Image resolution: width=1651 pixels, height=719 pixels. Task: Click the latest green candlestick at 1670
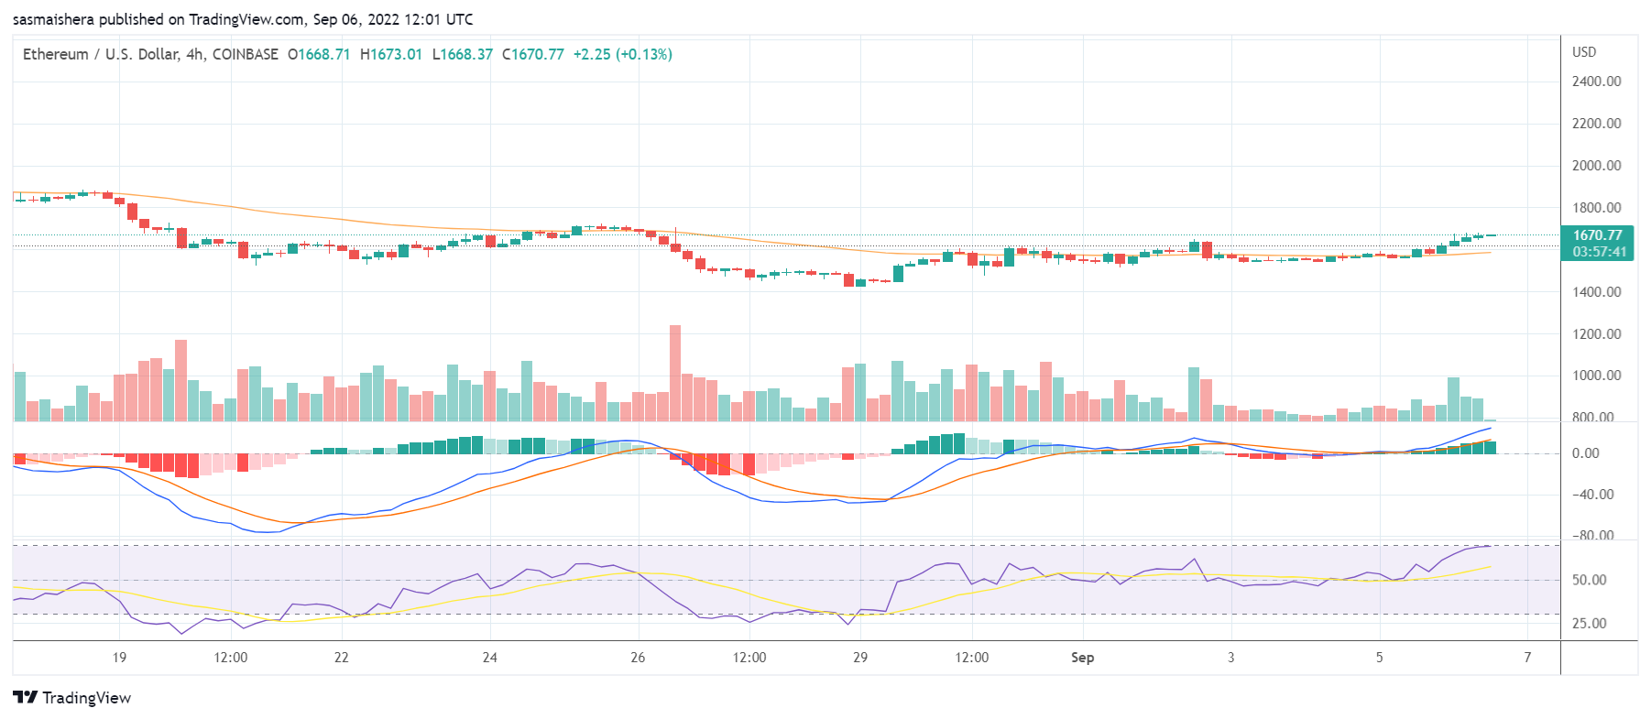(1490, 235)
